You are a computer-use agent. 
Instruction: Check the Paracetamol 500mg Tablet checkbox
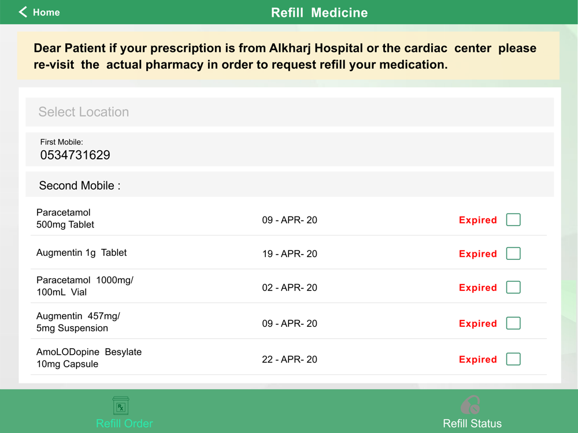point(513,220)
